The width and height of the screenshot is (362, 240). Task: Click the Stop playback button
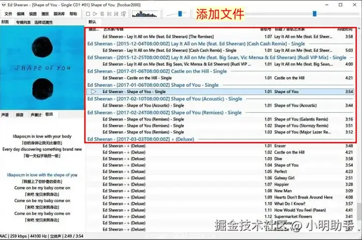point(88,14)
